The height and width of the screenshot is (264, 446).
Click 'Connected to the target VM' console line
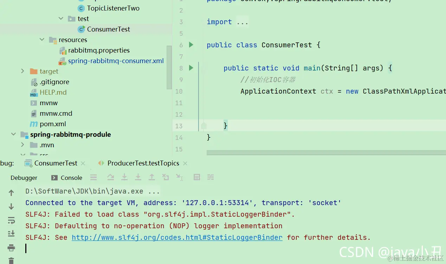pyautogui.click(x=183, y=203)
